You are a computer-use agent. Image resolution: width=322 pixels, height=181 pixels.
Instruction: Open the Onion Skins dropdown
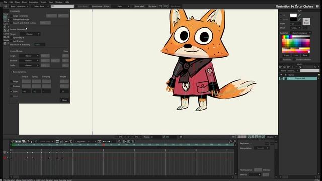[46, 141]
